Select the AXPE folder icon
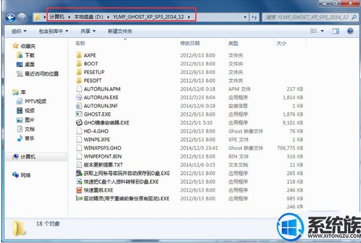The image size is (361, 243). pos(79,55)
